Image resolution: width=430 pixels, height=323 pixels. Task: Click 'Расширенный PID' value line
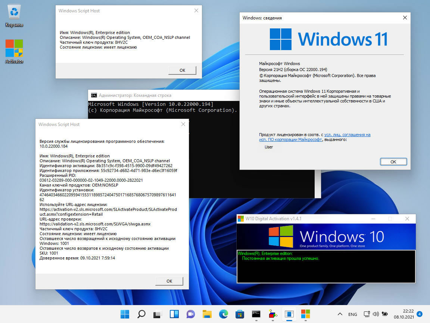click(91, 180)
